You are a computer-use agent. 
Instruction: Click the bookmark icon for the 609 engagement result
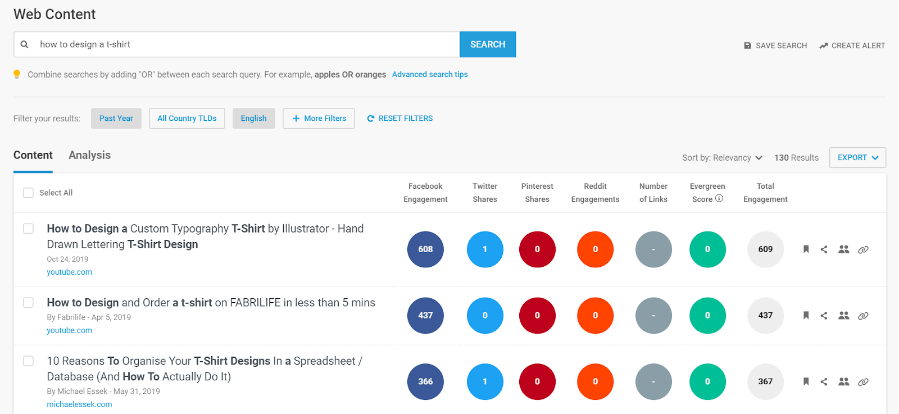click(x=806, y=249)
